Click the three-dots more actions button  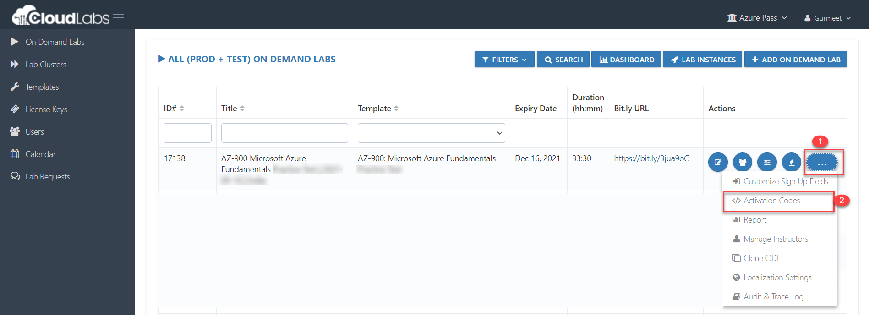(x=822, y=162)
